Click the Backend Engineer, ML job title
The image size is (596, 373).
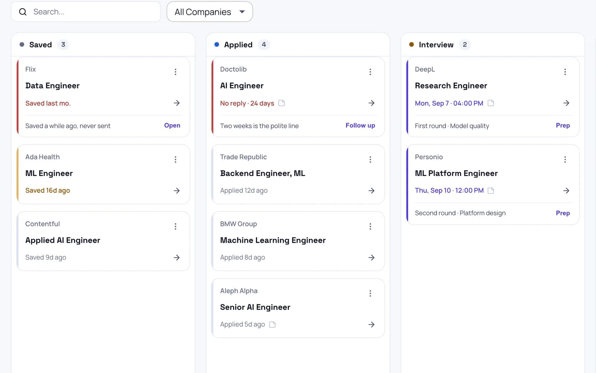pyautogui.click(x=263, y=173)
